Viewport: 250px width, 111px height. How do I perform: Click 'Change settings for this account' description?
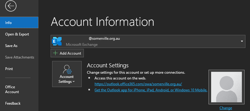pyautogui.click(x=136, y=72)
